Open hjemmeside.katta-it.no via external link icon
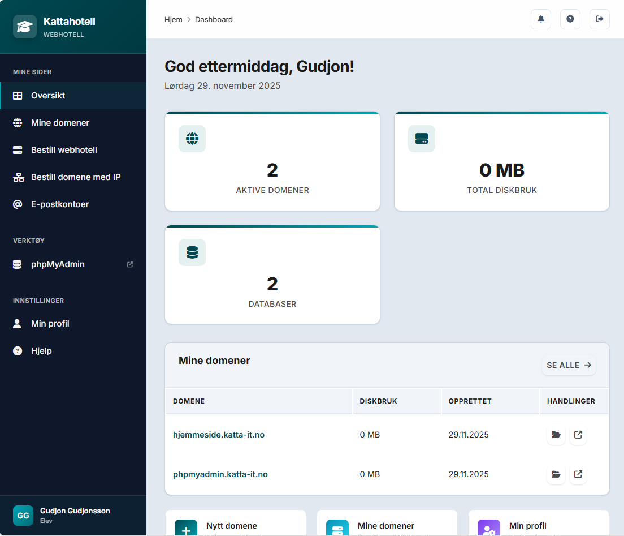 [x=578, y=435]
